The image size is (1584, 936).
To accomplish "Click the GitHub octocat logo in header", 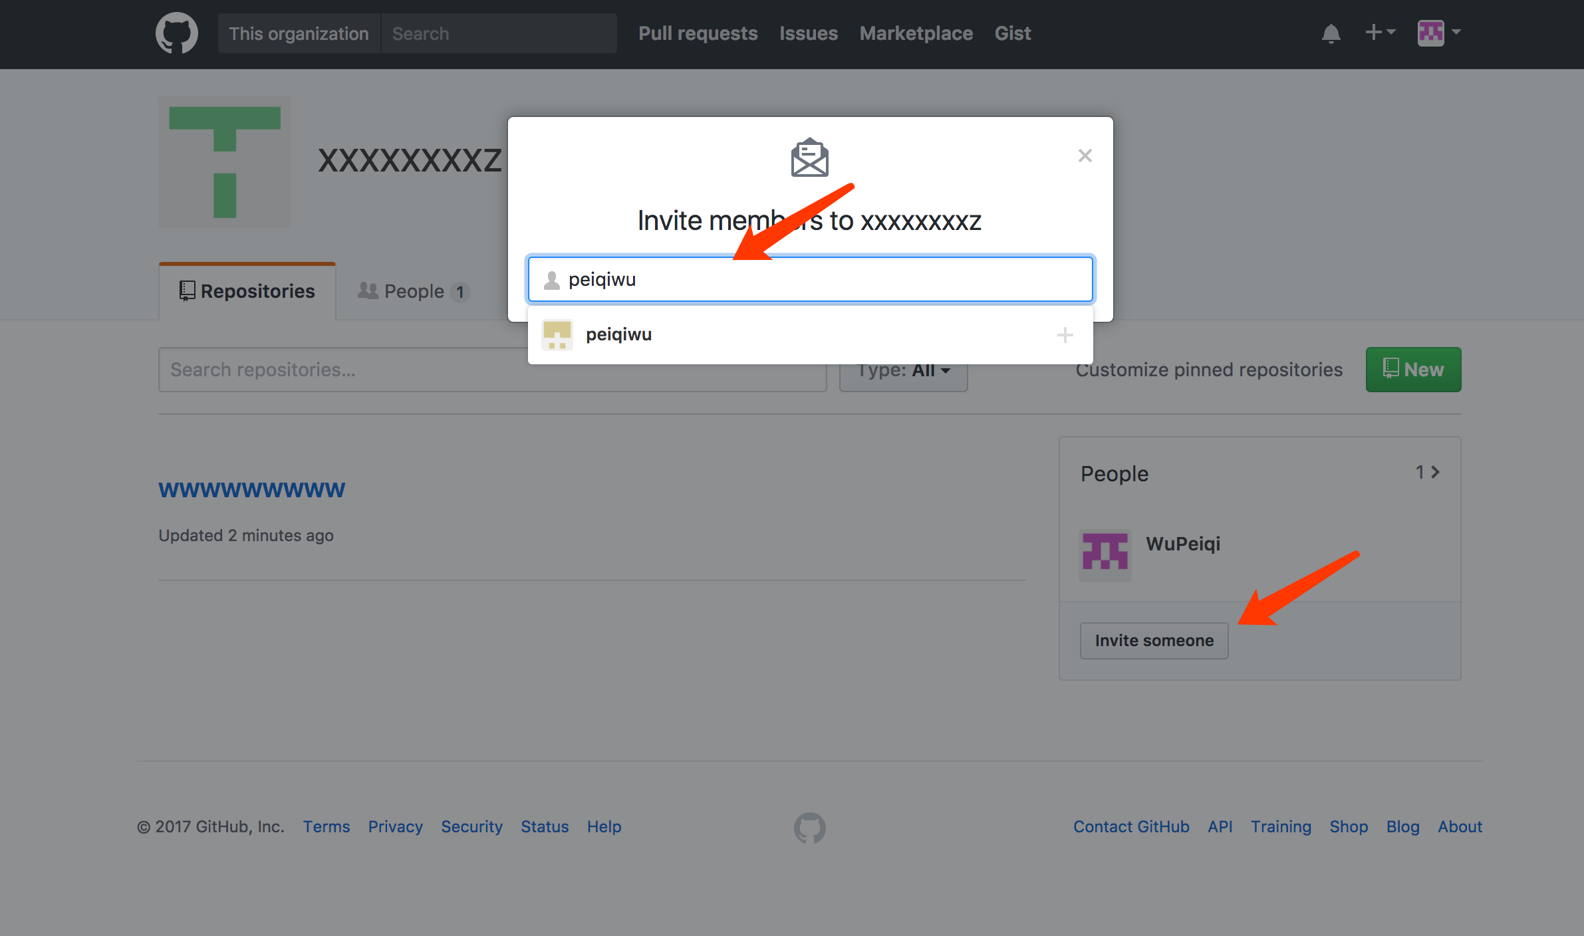I will (176, 33).
